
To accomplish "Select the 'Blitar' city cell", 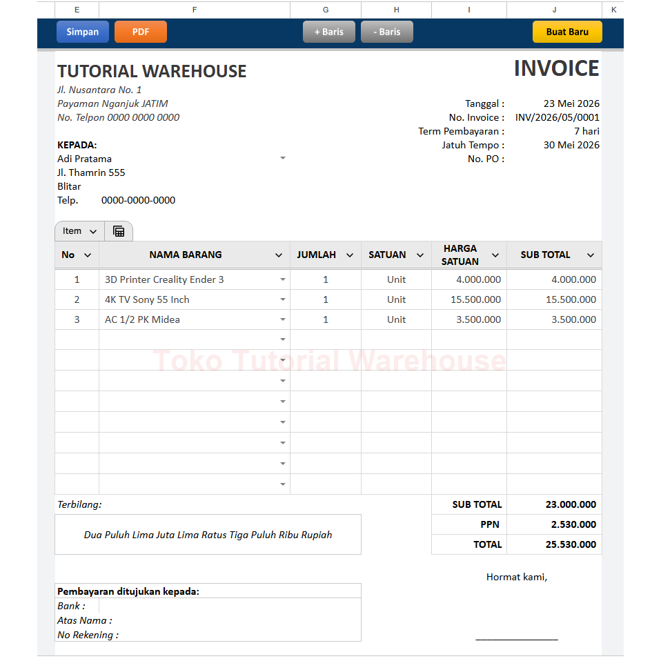I will point(69,187).
